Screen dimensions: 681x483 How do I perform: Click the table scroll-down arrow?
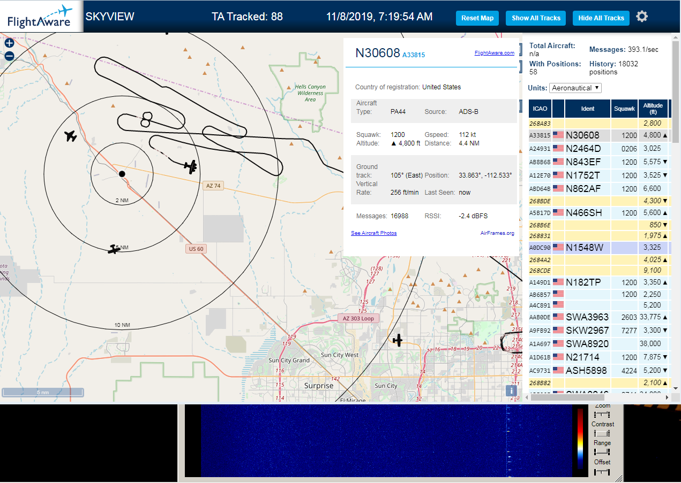tap(676, 388)
